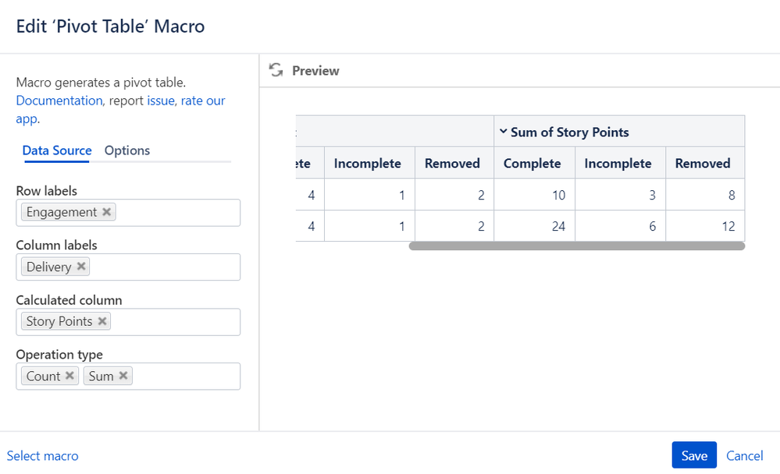Remove the Story Points tag

coord(102,321)
